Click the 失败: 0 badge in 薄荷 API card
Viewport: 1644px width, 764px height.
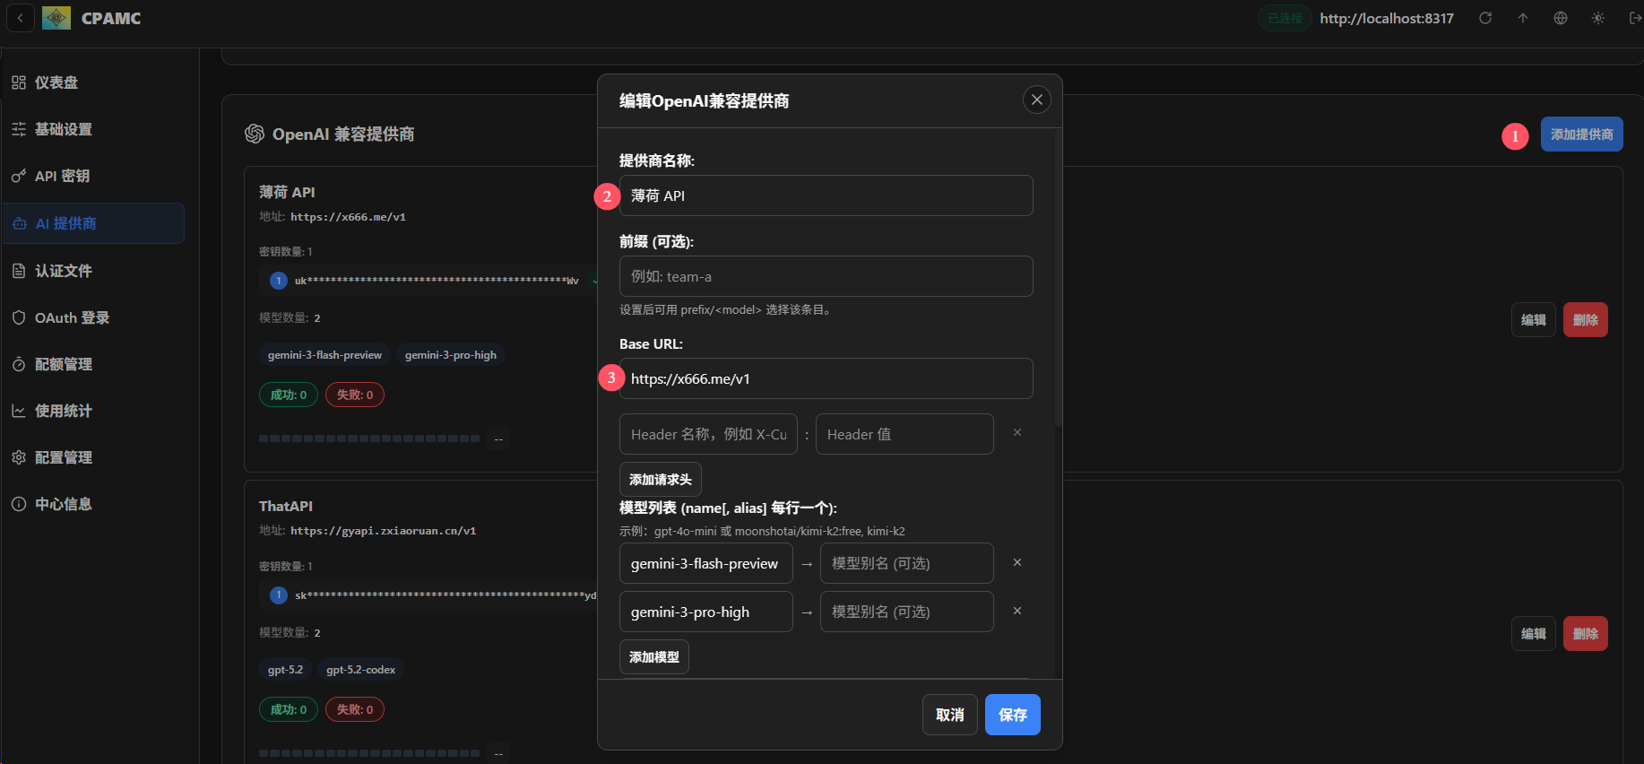click(x=355, y=395)
